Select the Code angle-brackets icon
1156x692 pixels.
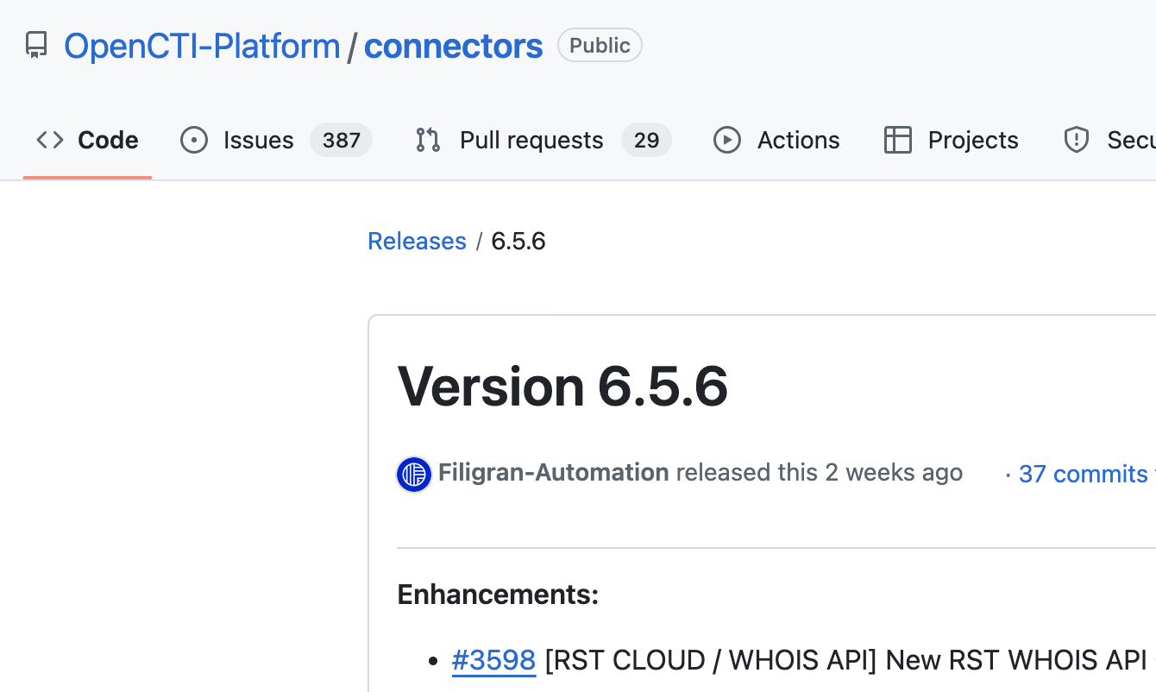pyautogui.click(x=49, y=140)
